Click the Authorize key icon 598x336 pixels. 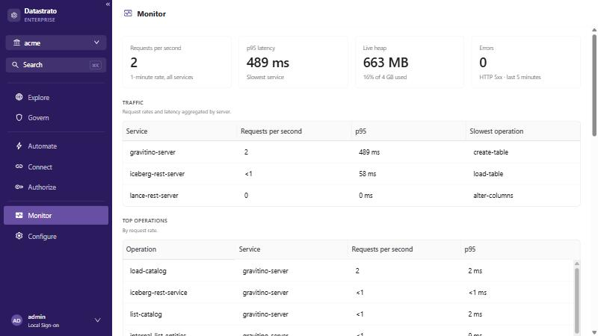pyautogui.click(x=19, y=187)
